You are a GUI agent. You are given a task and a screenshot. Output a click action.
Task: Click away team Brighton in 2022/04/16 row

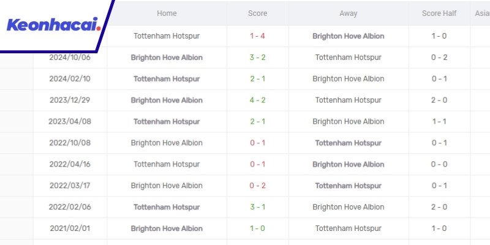[x=348, y=164]
